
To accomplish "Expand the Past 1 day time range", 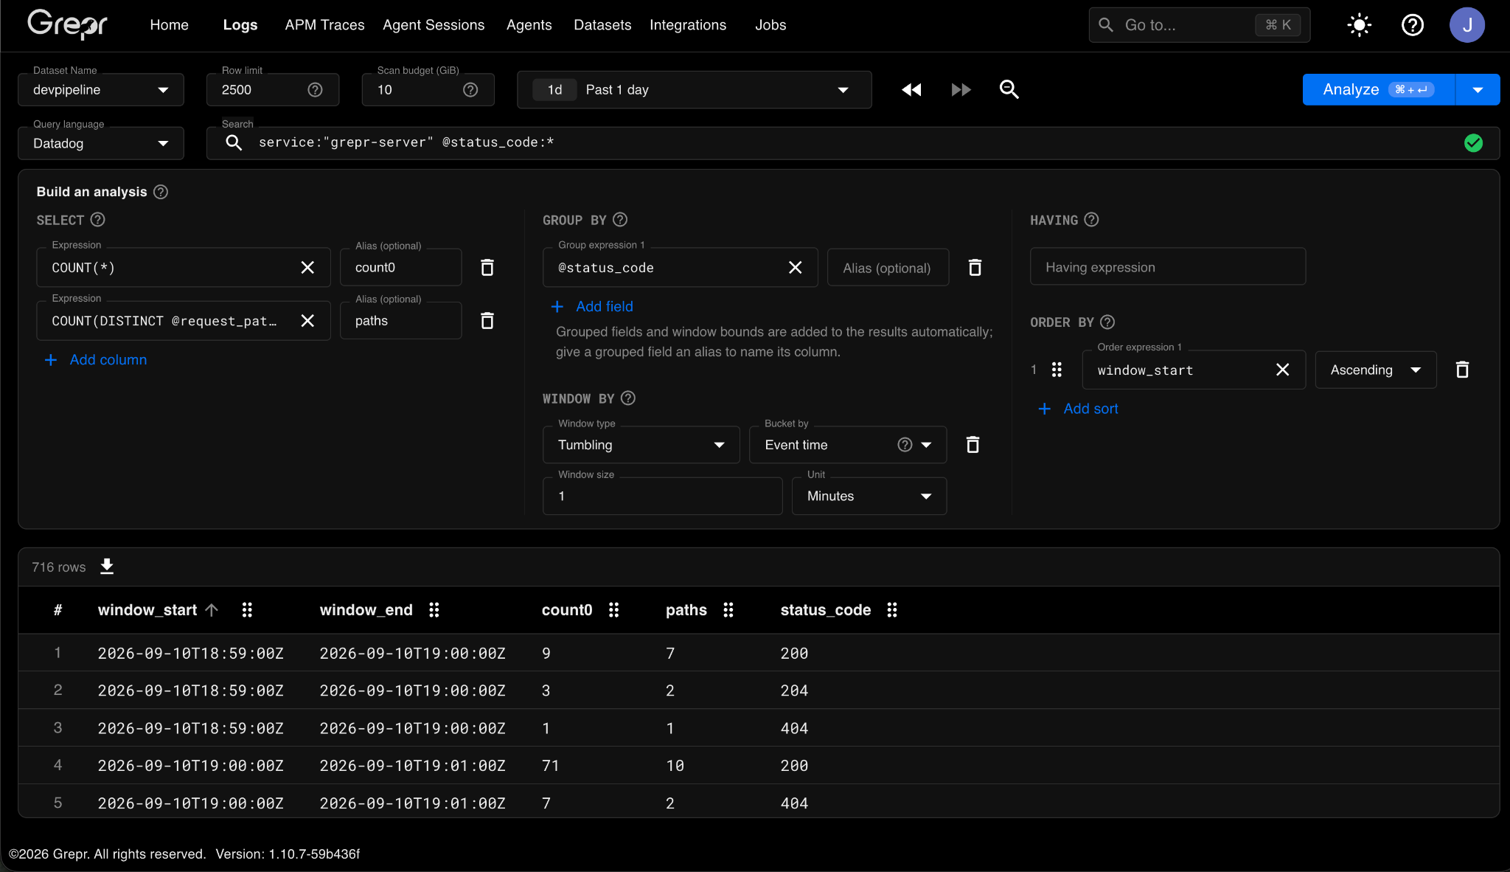I will point(694,90).
